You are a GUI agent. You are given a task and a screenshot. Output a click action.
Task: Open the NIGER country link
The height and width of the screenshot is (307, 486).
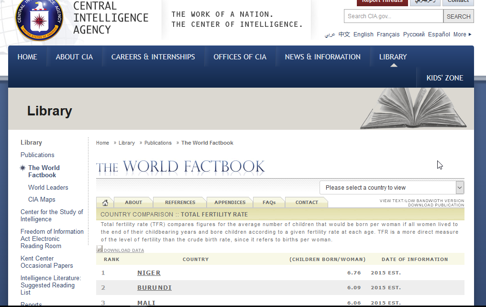149,273
